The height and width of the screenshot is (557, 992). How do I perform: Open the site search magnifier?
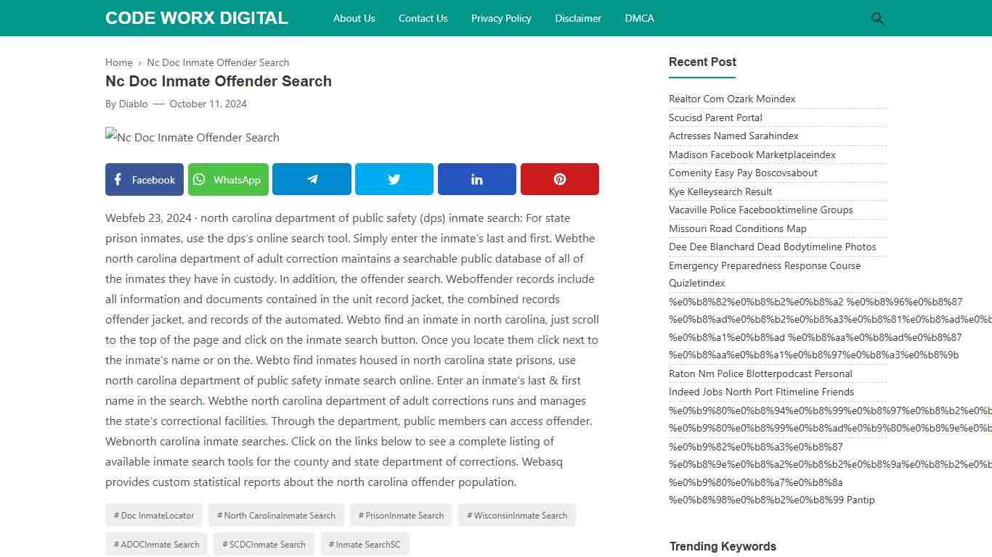click(877, 18)
